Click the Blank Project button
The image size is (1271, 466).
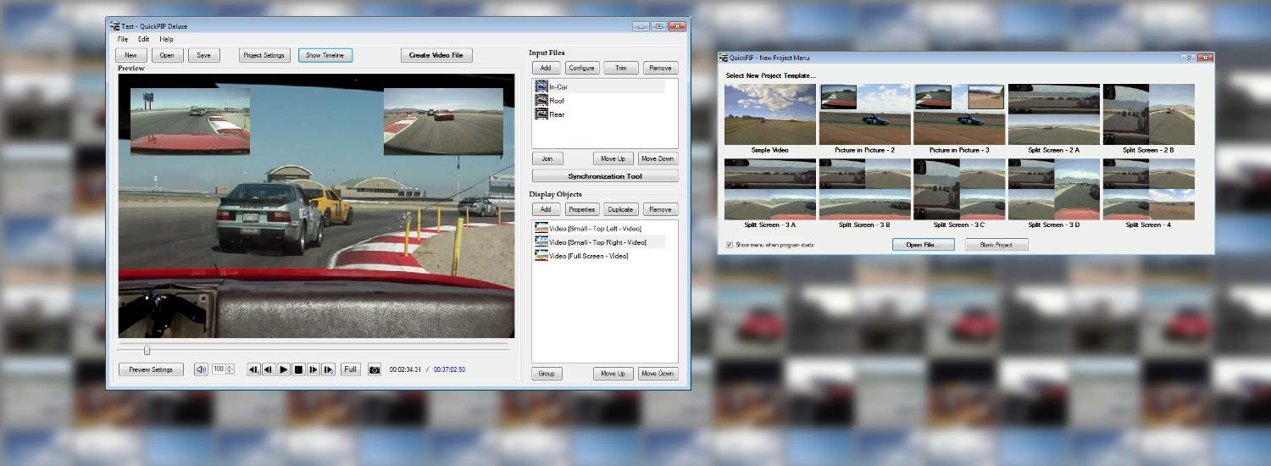pos(996,245)
